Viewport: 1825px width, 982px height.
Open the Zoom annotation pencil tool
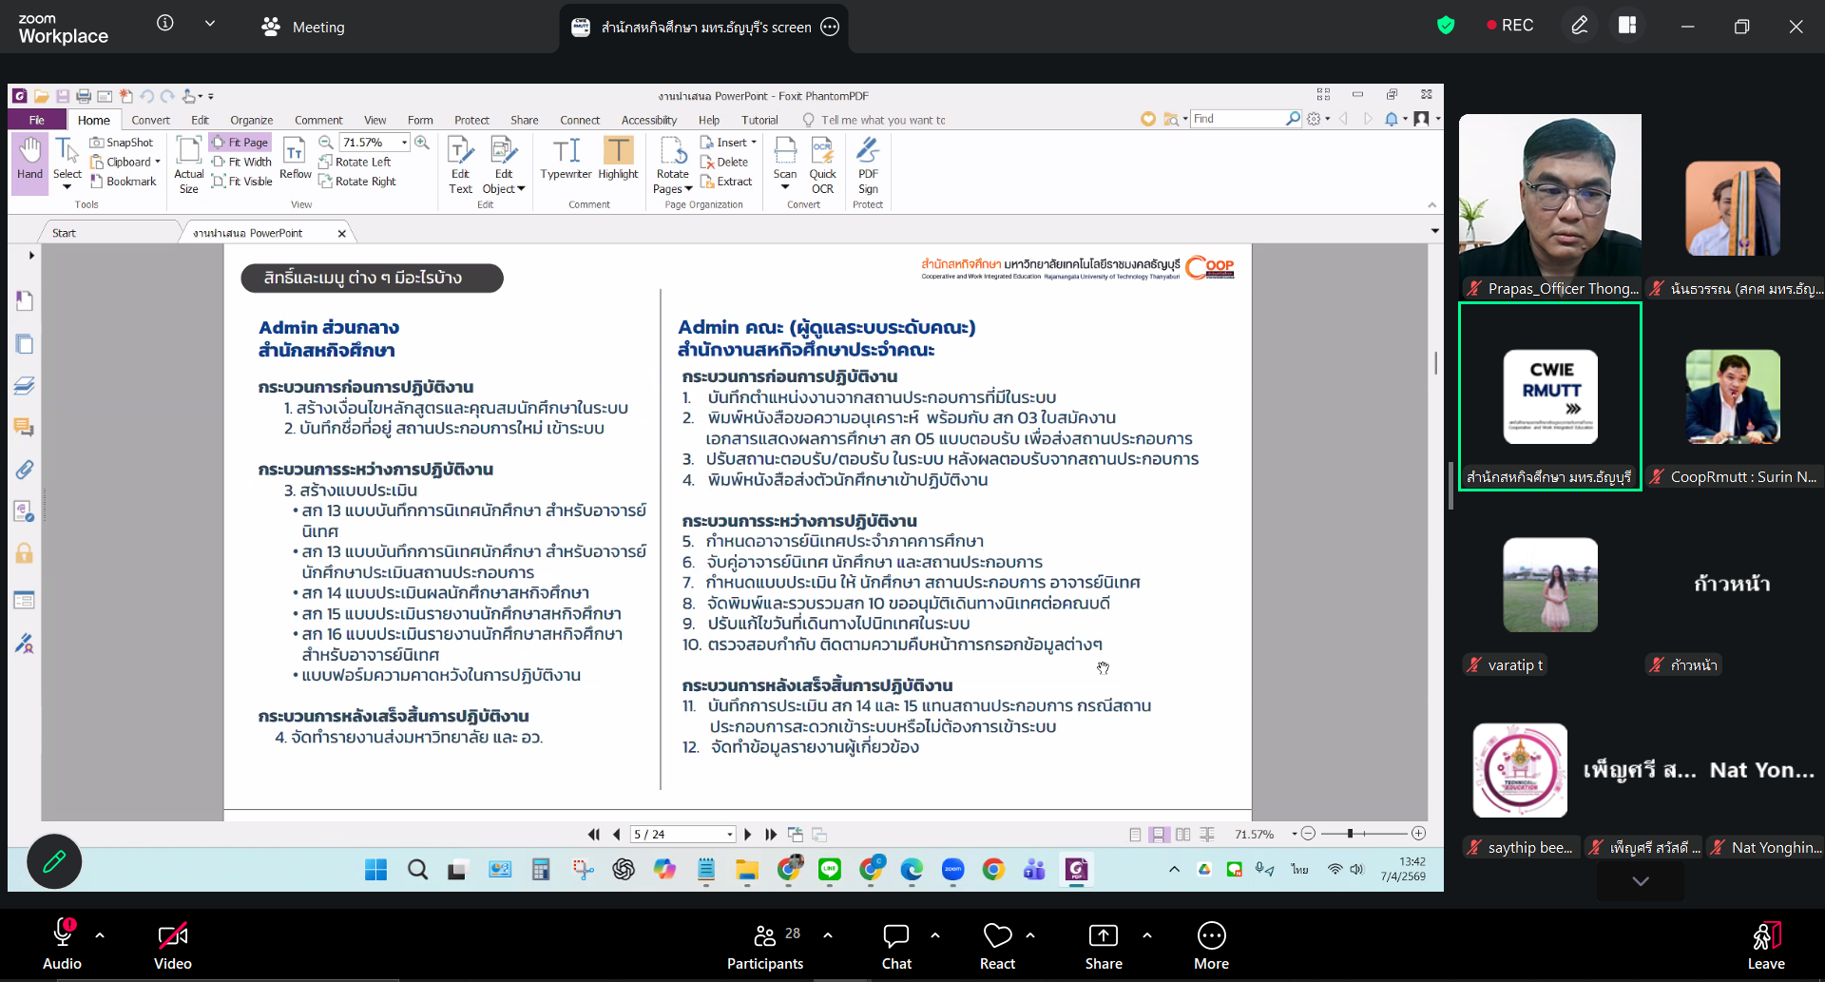coord(1579,26)
